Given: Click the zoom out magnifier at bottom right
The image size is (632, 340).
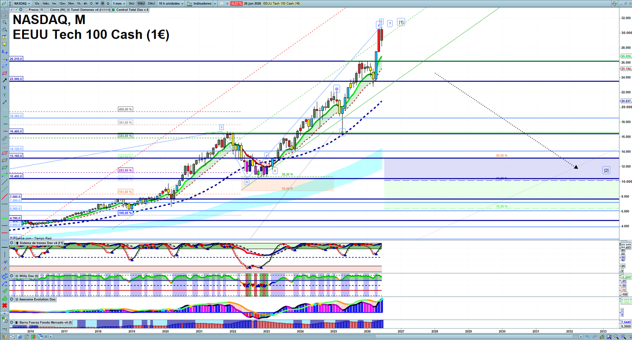Looking at the screenshot, I should (x=616, y=336).
